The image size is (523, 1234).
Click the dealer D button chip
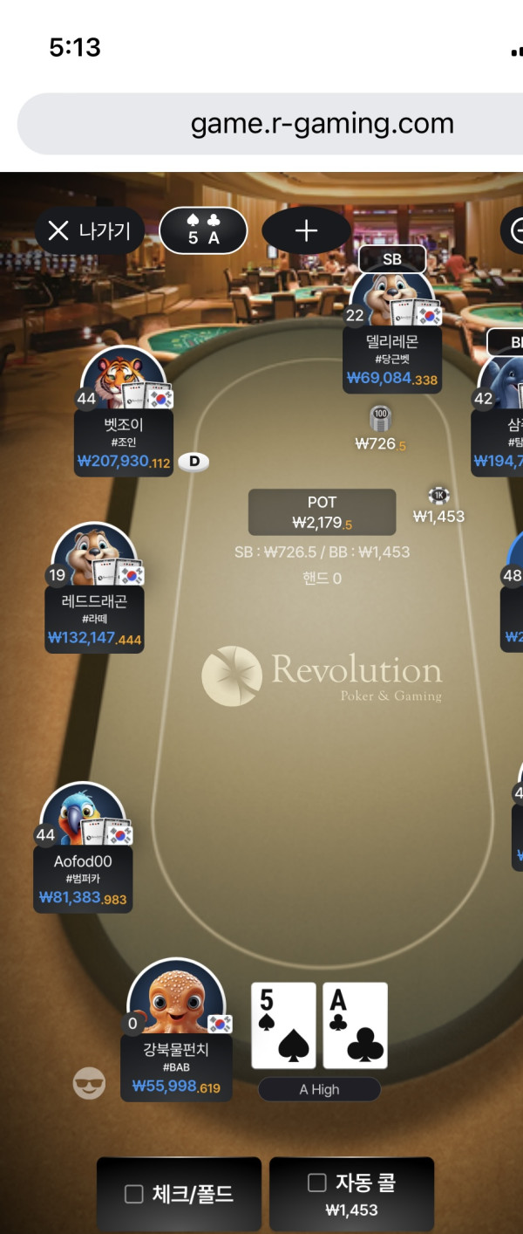tap(194, 462)
